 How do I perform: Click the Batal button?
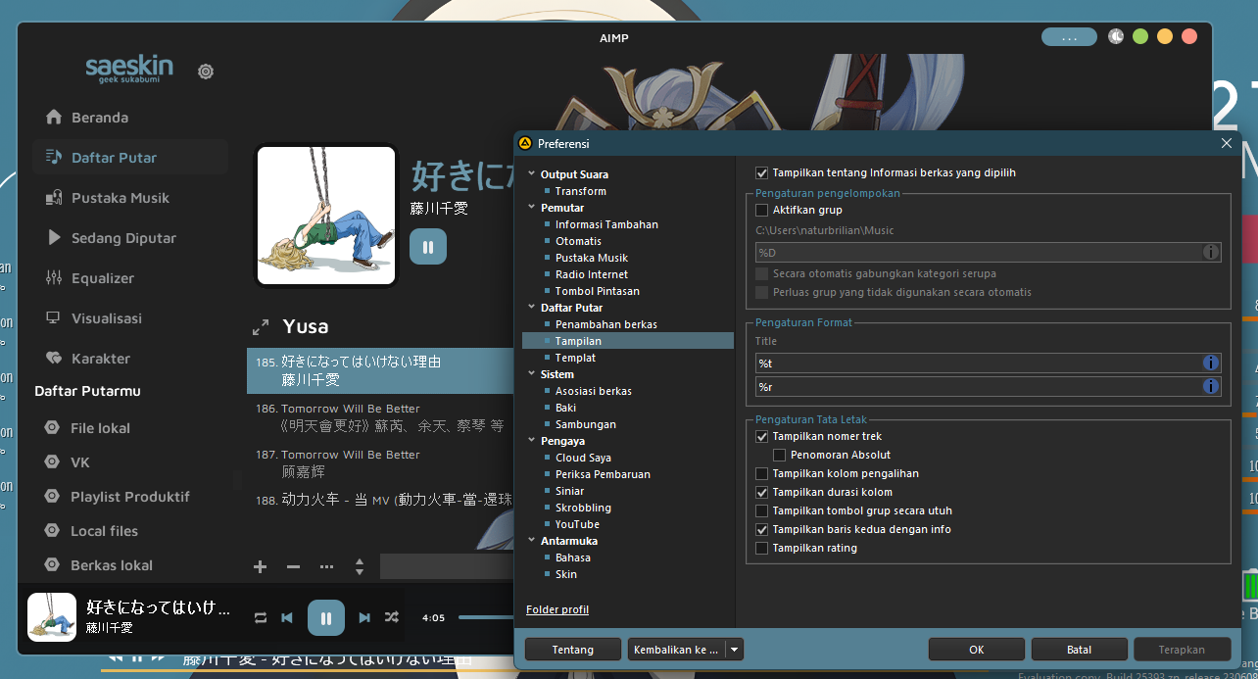point(1079,649)
